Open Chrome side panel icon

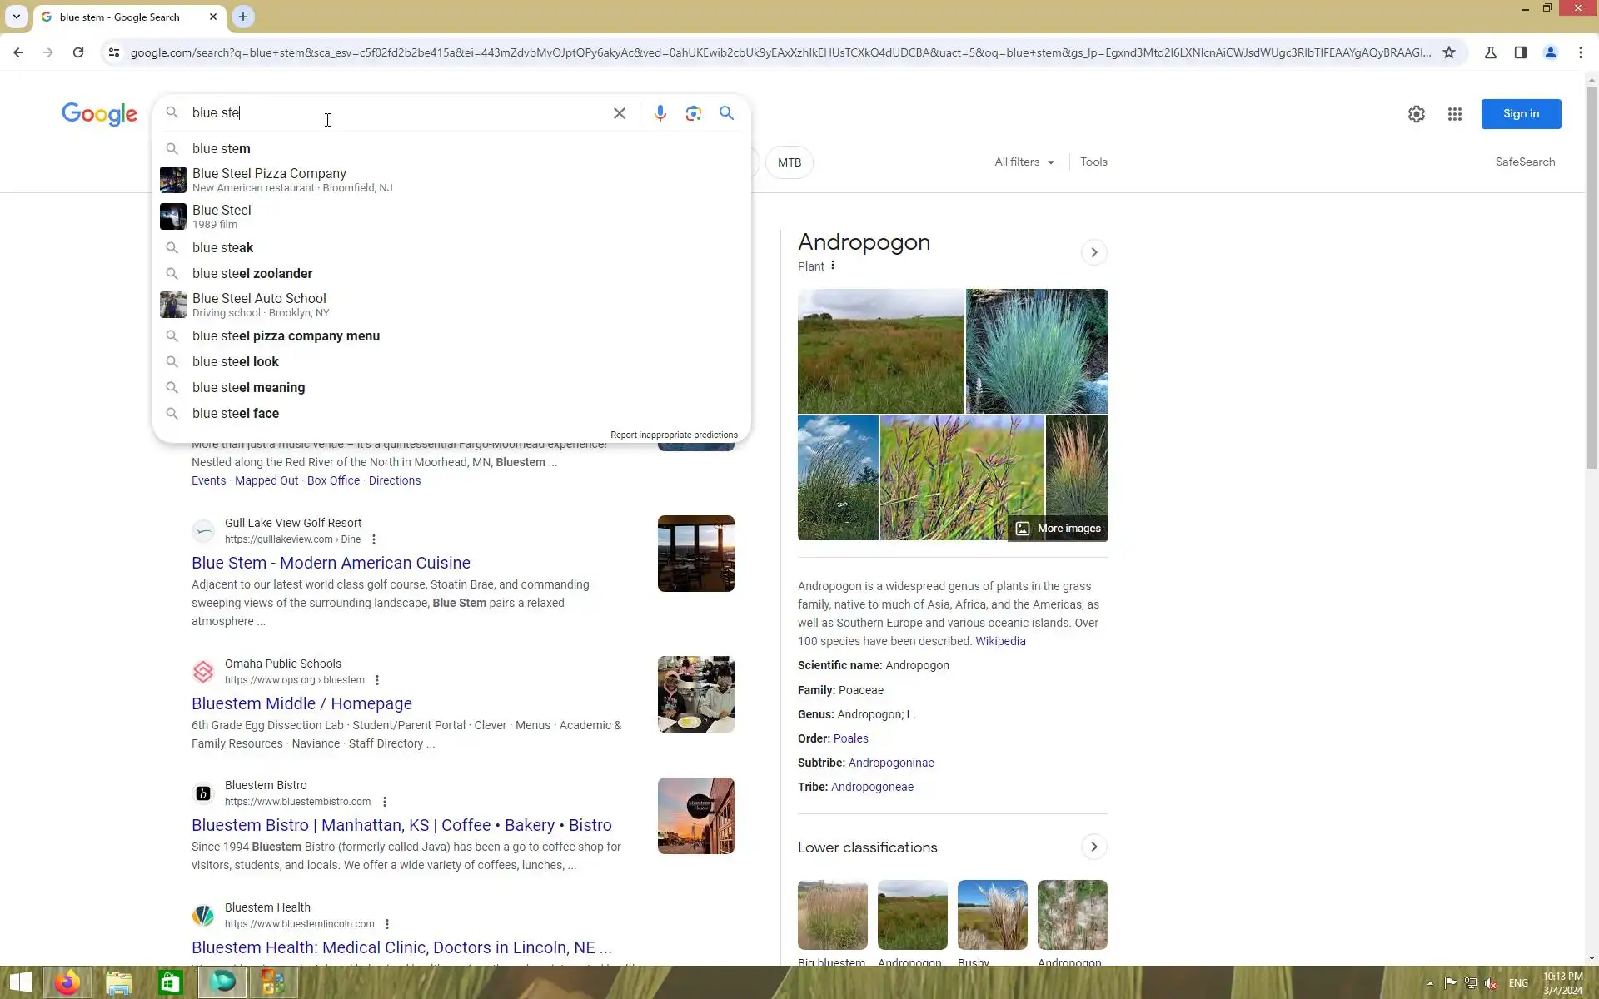1520,52
